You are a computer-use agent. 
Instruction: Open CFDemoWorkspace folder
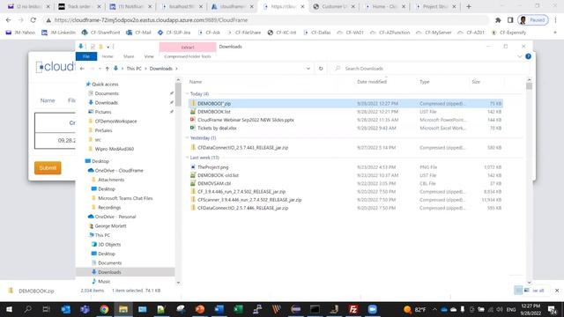pos(115,122)
